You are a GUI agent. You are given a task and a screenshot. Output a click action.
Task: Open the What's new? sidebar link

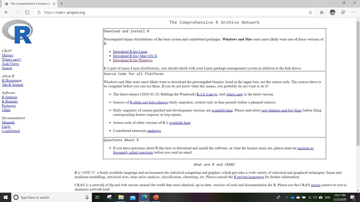tap(12, 59)
